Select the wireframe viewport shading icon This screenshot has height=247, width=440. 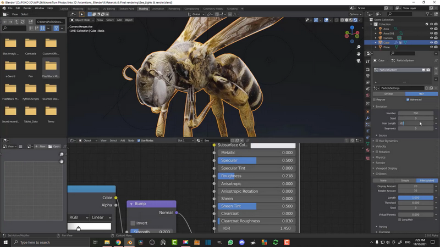pos(342,20)
